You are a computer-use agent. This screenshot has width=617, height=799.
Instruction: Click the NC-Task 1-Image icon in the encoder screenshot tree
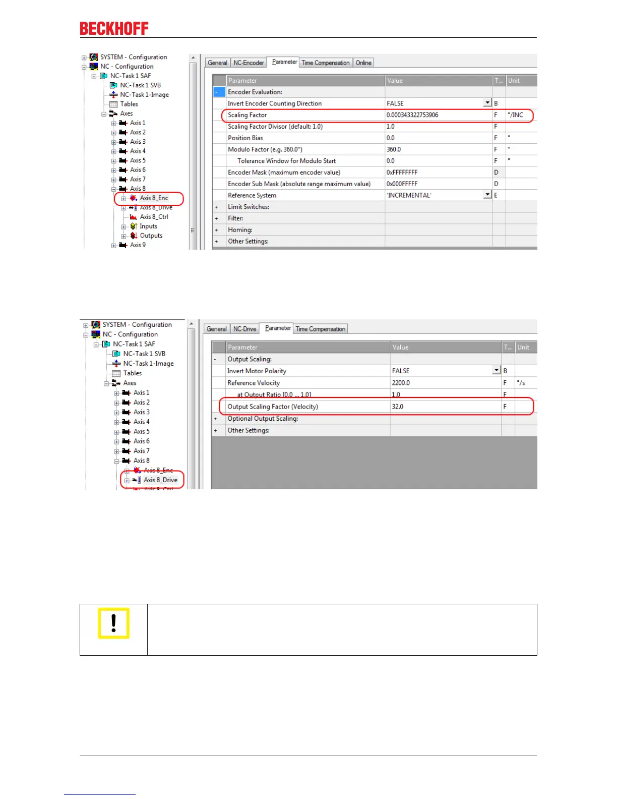click(x=113, y=95)
